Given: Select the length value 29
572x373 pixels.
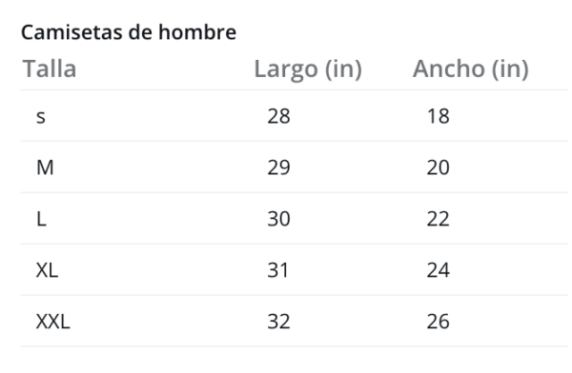Looking at the screenshot, I should pyautogui.click(x=278, y=167).
